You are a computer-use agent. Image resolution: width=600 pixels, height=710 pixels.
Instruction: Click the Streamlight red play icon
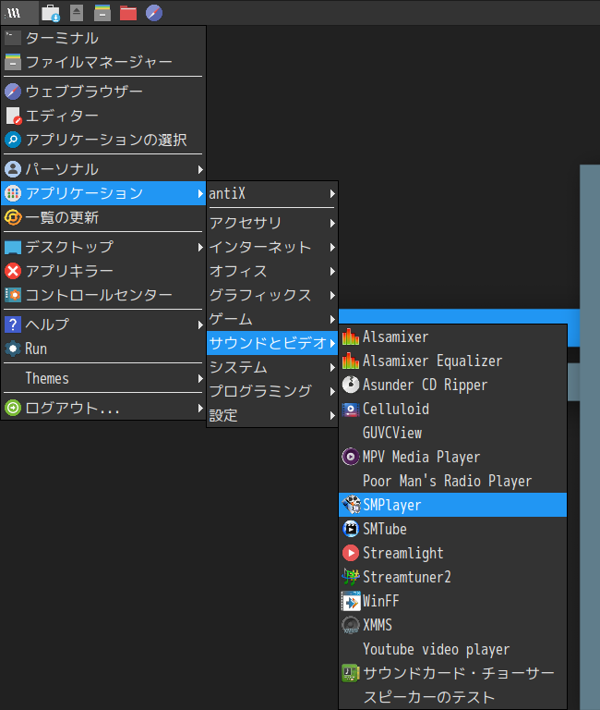351,553
